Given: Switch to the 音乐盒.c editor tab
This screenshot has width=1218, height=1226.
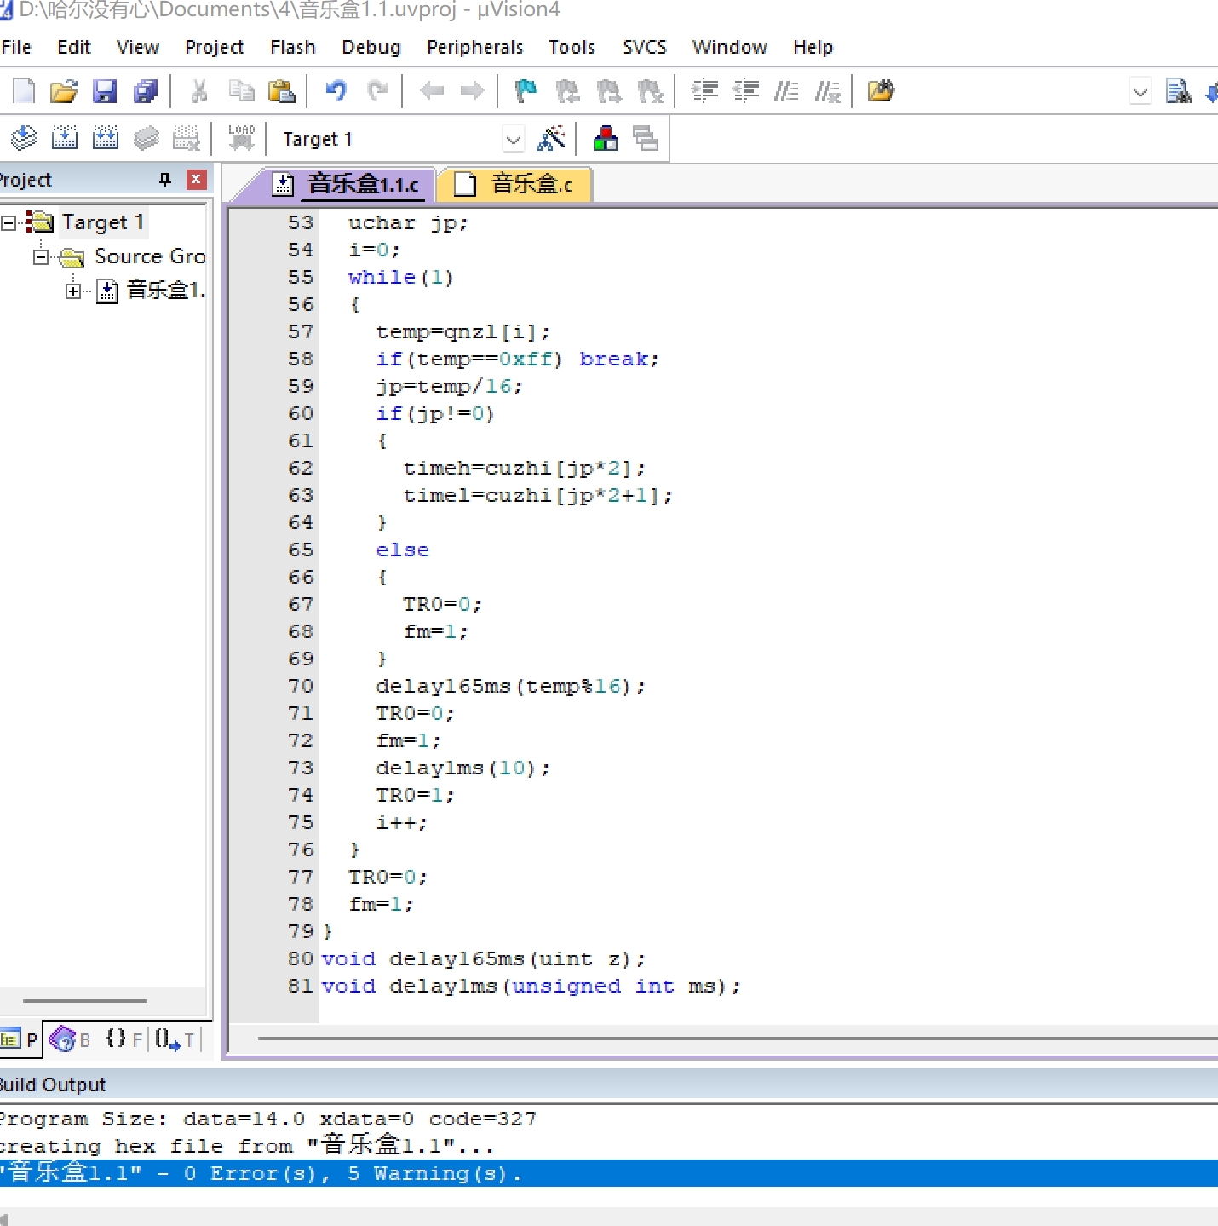Looking at the screenshot, I should coord(514,184).
